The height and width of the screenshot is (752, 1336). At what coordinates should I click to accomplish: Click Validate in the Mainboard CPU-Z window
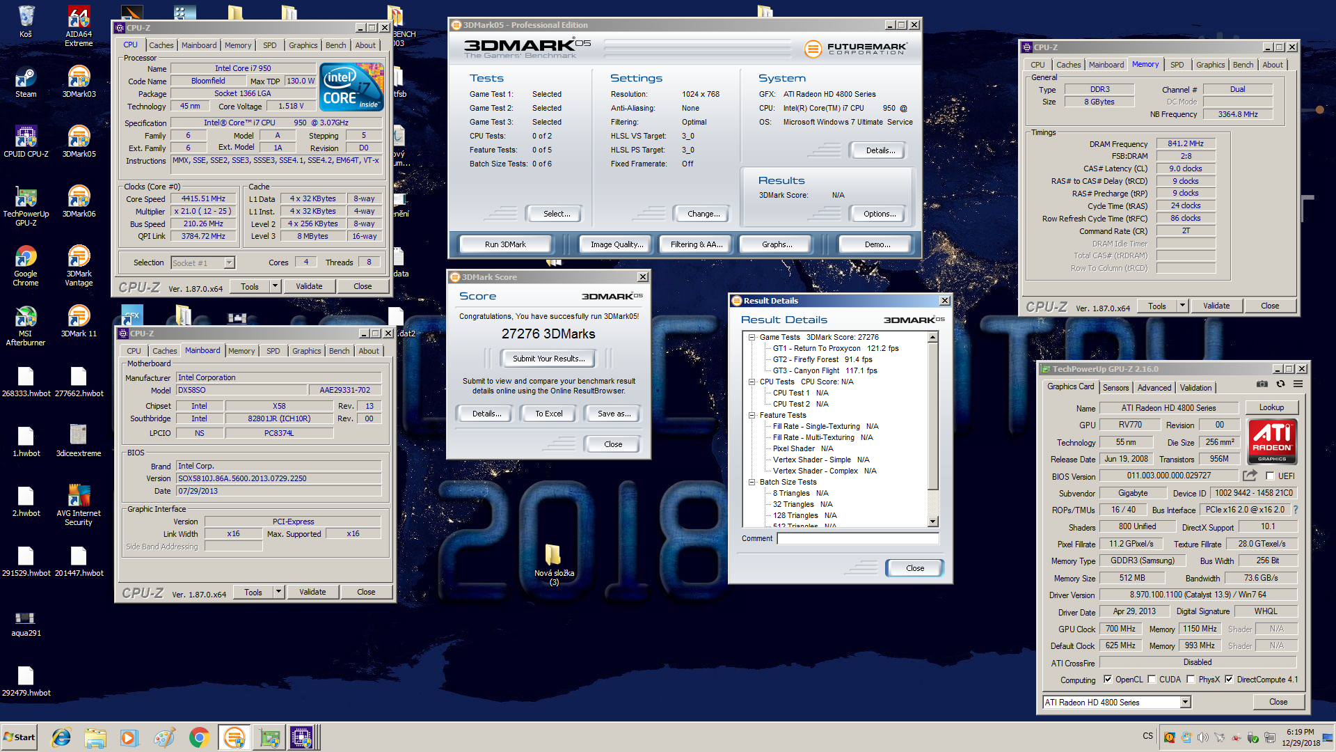(x=312, y=592)
